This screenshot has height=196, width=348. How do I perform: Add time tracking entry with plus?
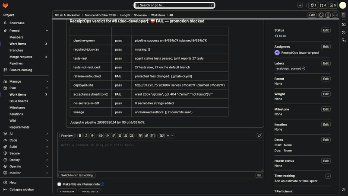328,176
